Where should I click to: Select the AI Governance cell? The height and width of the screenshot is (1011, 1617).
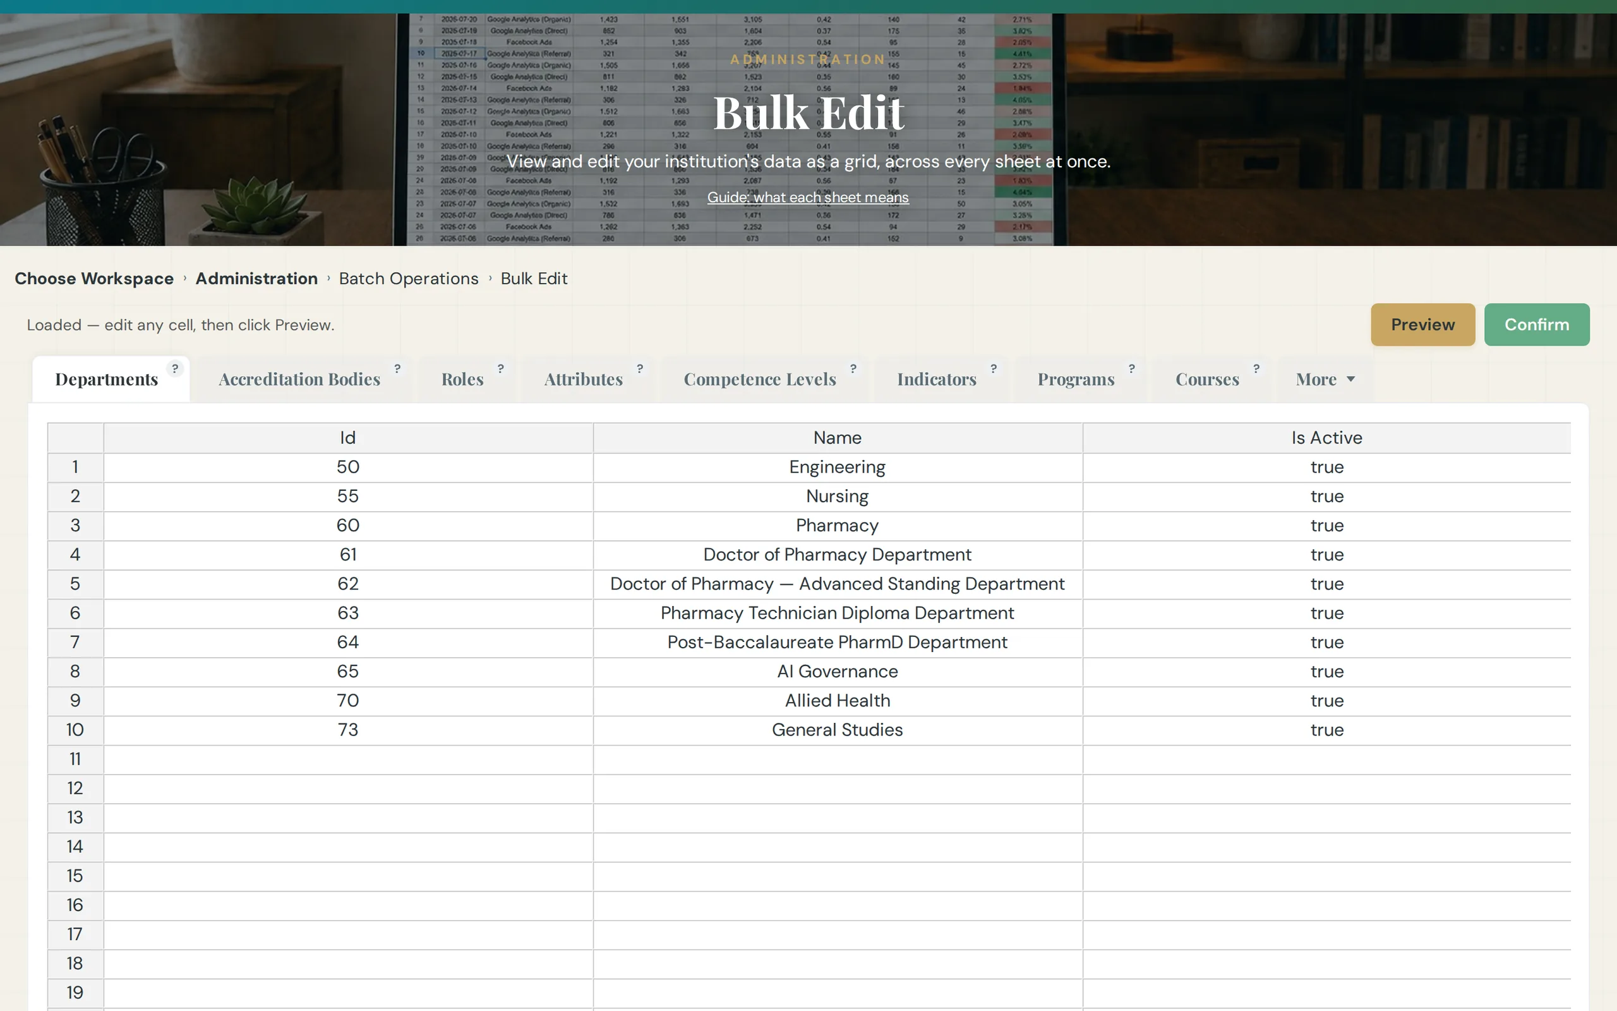click(837, 671)
